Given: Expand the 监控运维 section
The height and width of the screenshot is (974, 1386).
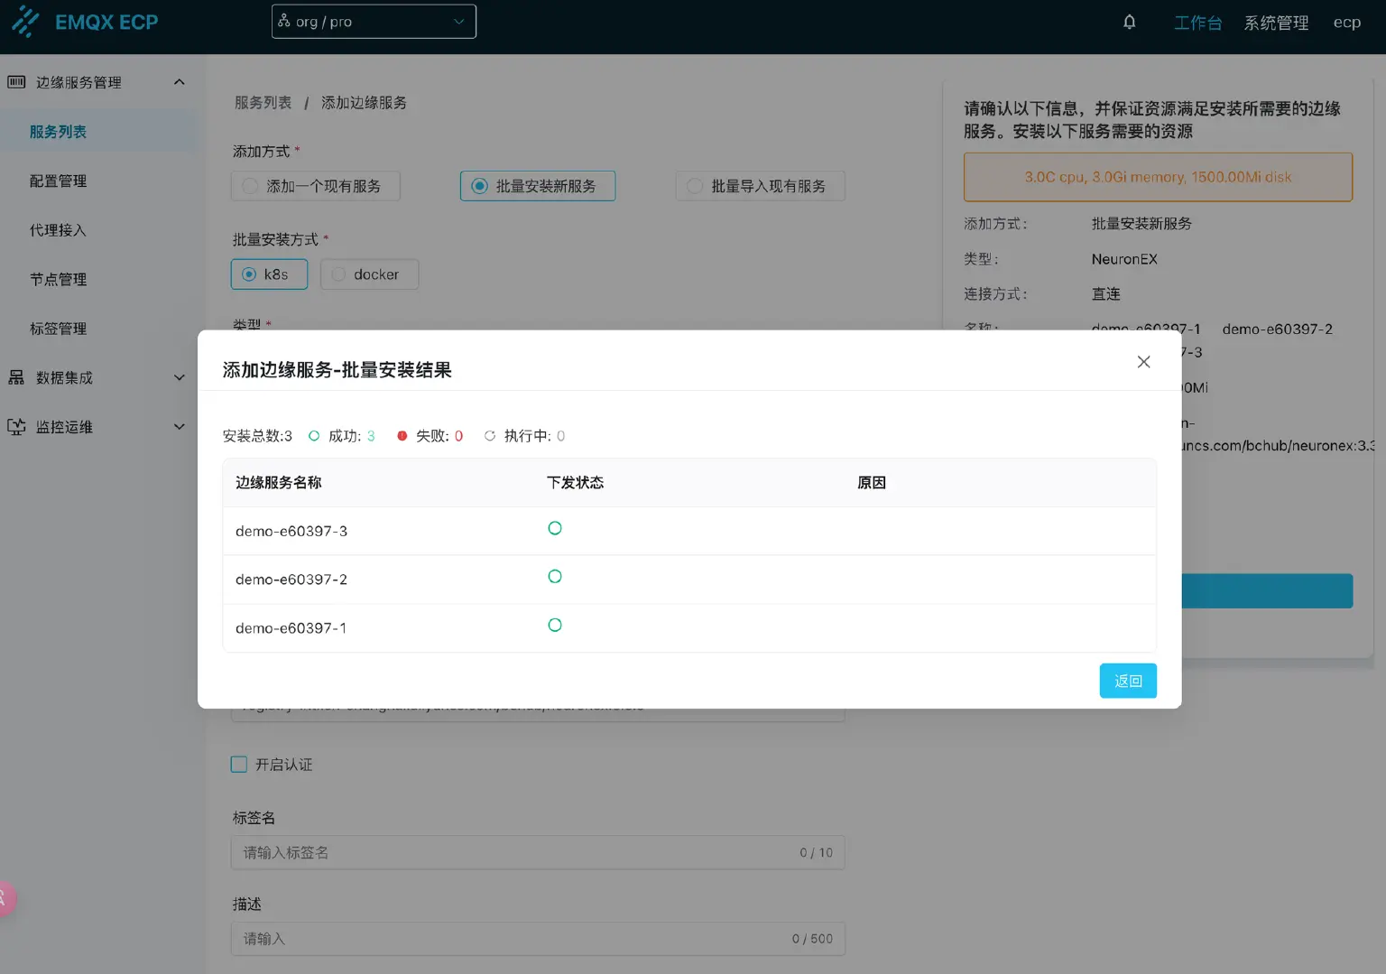Looking at the screenshot, I should [179, 426].
